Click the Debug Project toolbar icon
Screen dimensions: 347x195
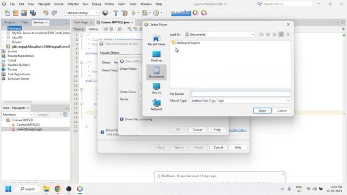click(x=145, y=13)
